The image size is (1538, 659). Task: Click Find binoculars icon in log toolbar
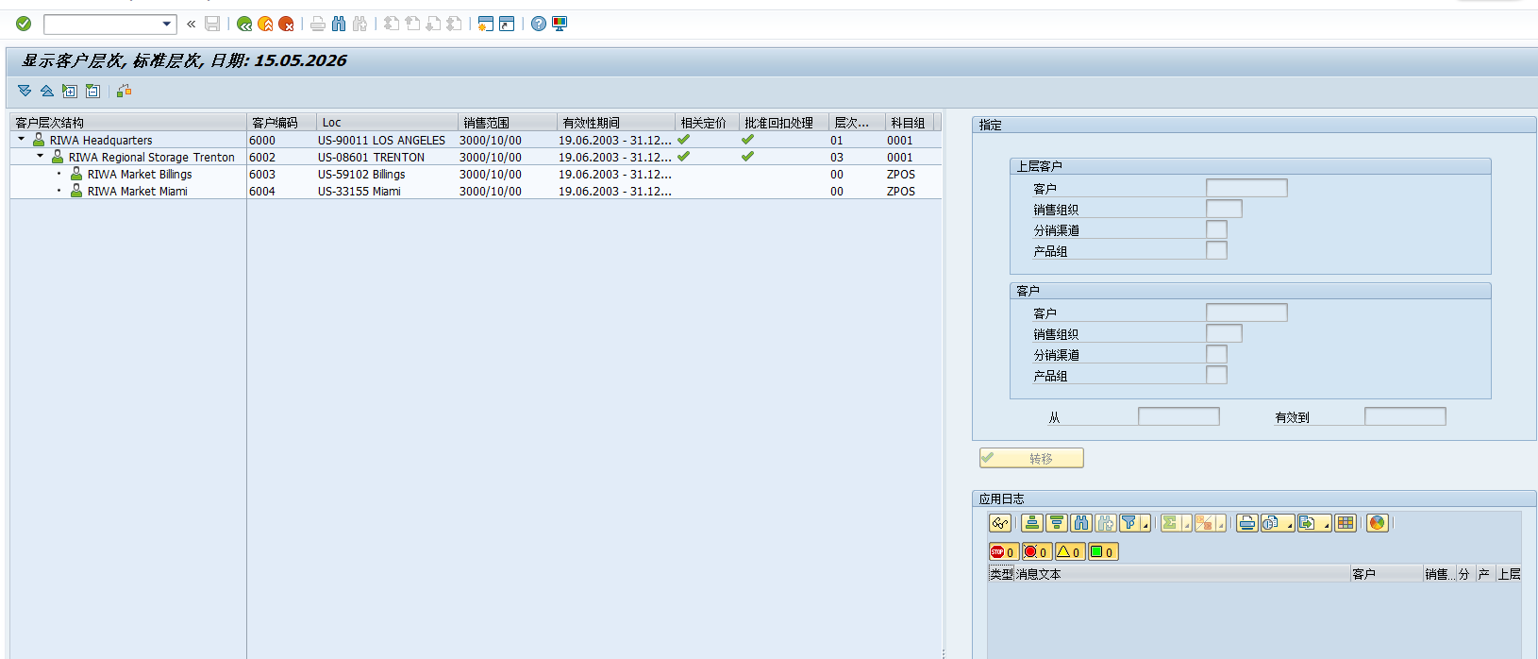[1081, 523]
